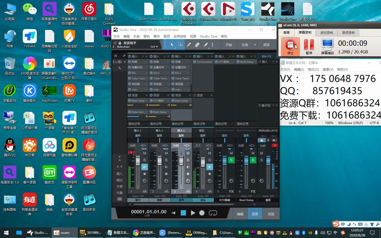381x238 pixels.
Task: Click the blue Stop button in transport
Action: (x=183, y=213)
